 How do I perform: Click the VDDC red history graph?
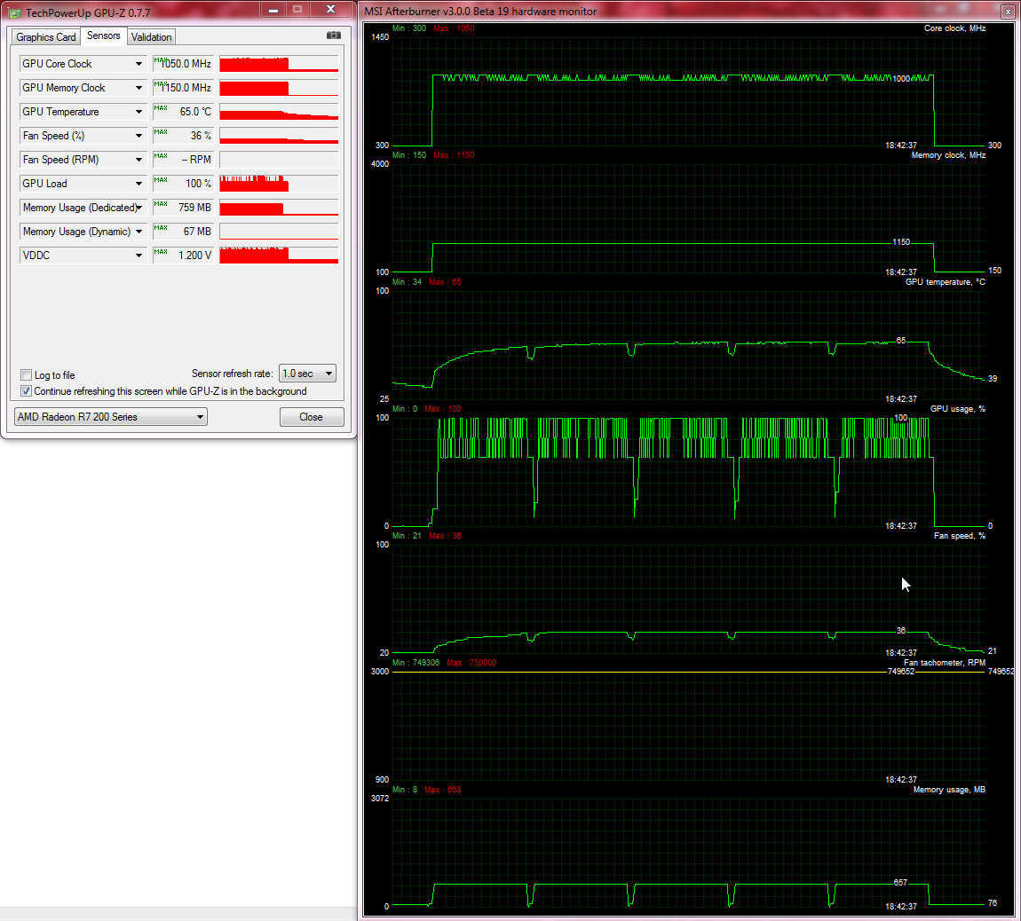(x=279, y=256)
